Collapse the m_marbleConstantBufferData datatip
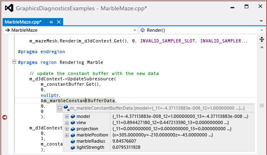267x155 pixels. (x=60, y=108)
